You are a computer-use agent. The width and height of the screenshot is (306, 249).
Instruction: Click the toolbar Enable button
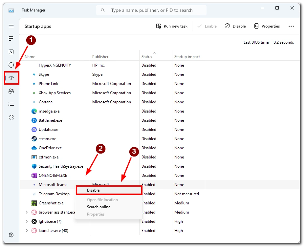pyautogui.click(x=207, y=26)
